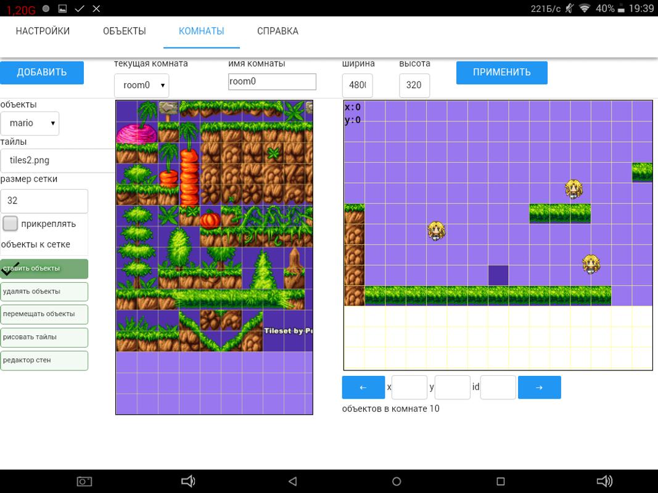
Task: Select the leftmost blonde character in the room
Action: [x=437, y=231]
